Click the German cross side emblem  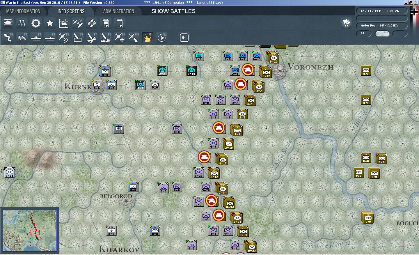[414, 13]
